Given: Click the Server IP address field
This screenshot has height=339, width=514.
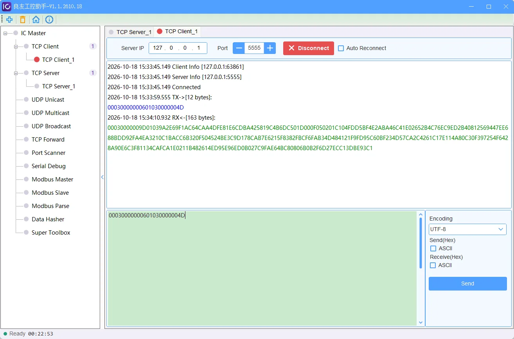Looking at the screenshot, I should pyautogui.click(x=178, y=48).
